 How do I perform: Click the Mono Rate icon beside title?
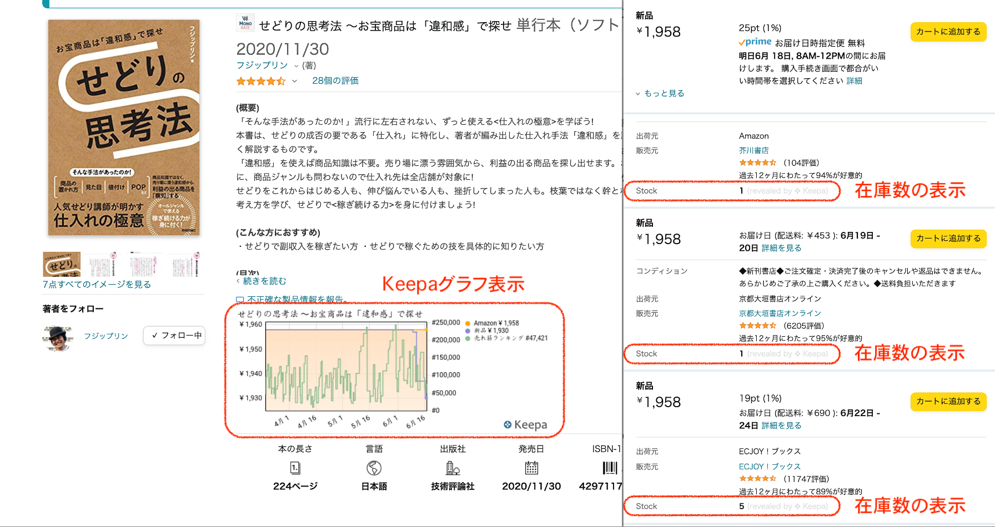point(245,23)
